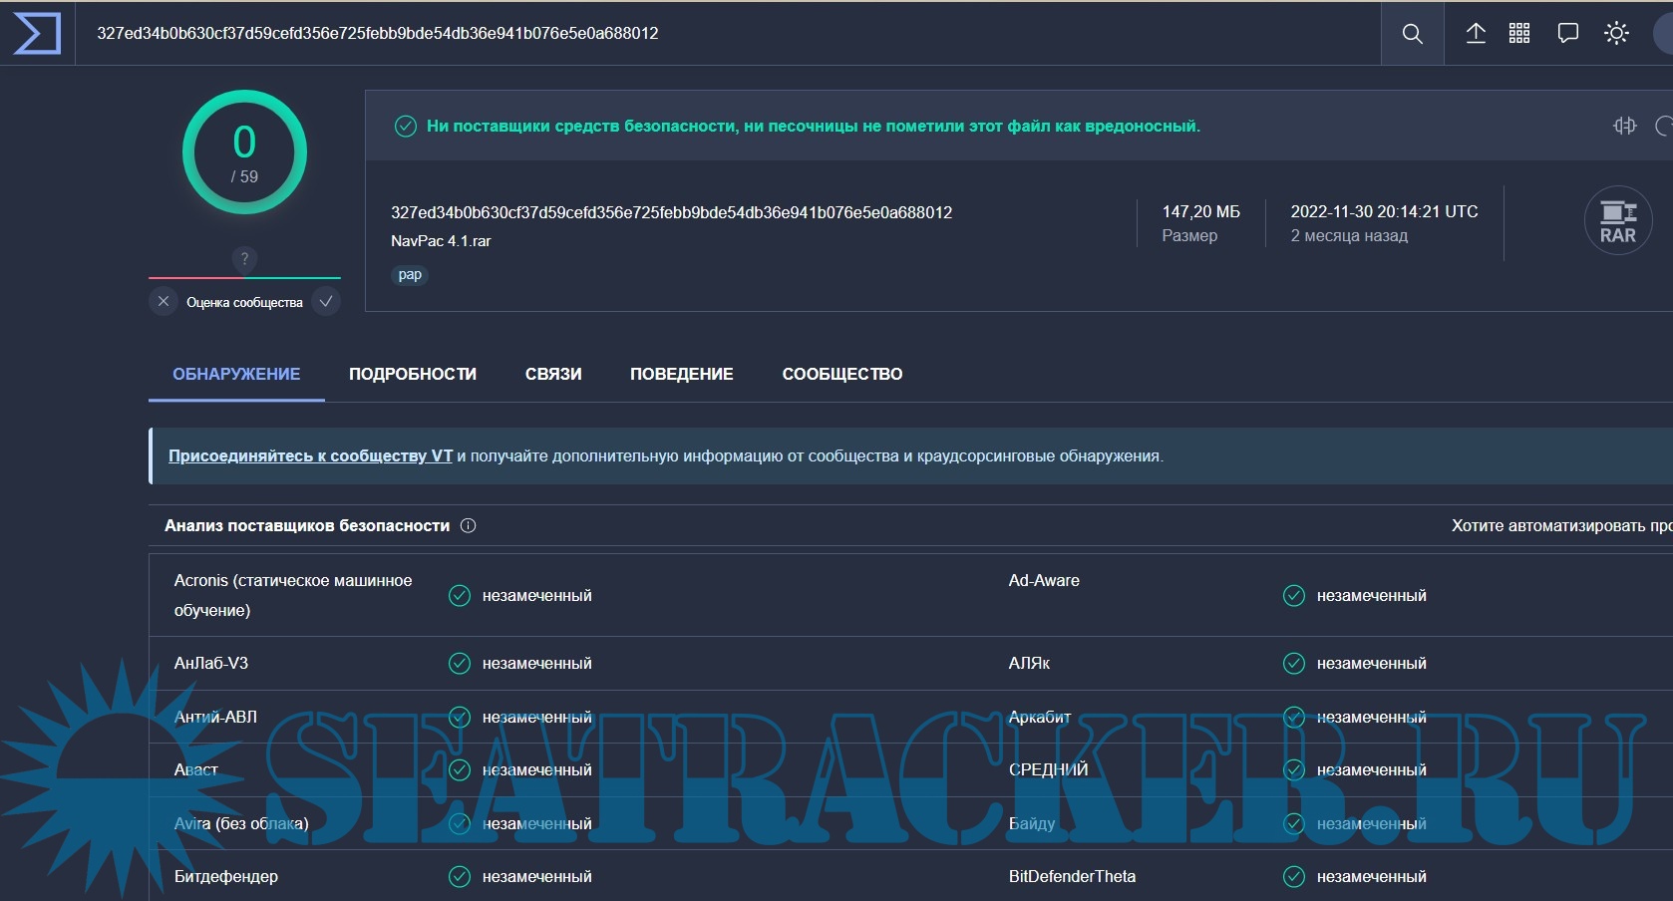
Task: Open the apps grid menu icon
Action: point(1519,34)
